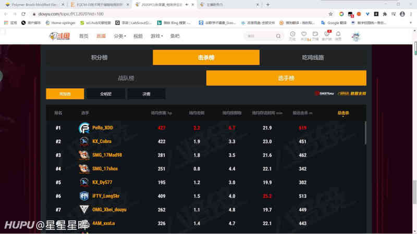
Task: Close the active 2020PCL browser tab
Action: [x=193, y=5]
